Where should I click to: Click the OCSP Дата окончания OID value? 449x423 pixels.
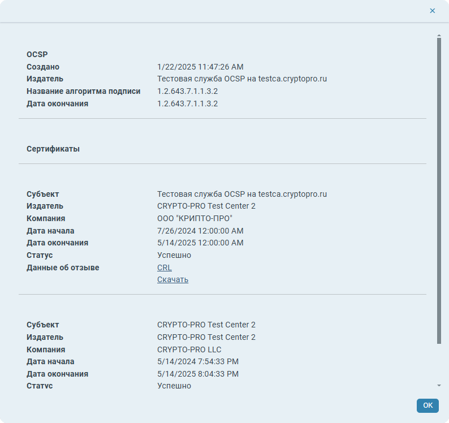[187, 103]
